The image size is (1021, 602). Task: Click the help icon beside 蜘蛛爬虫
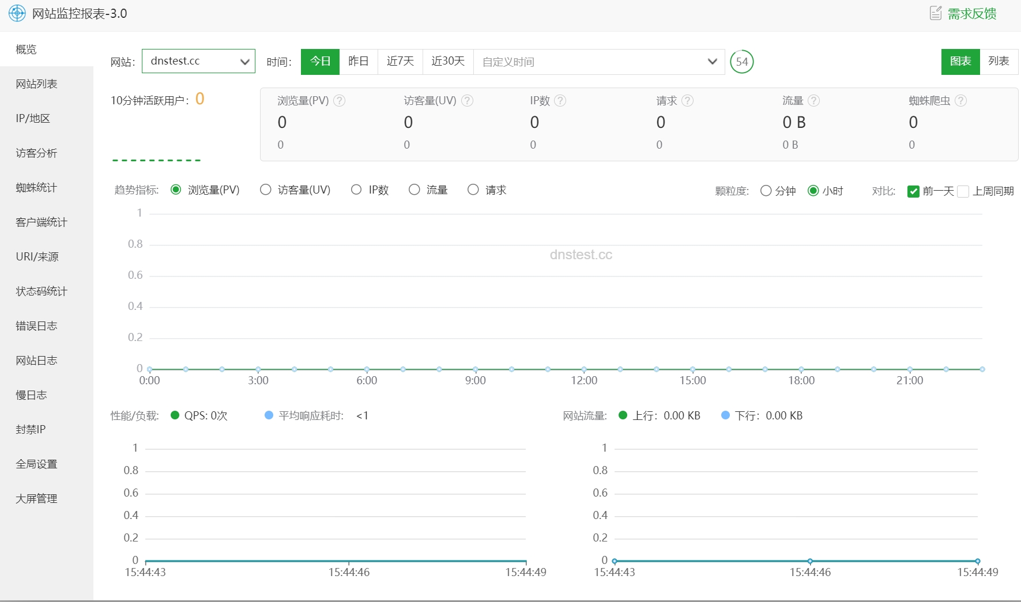(x=960, y=101)
